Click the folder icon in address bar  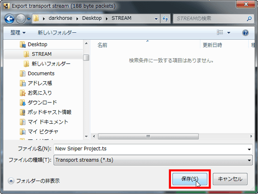(36, 18)
